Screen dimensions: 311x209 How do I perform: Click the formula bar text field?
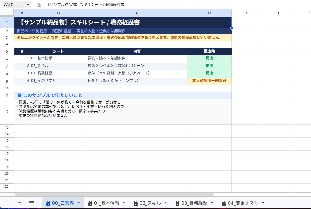[177, 5]
